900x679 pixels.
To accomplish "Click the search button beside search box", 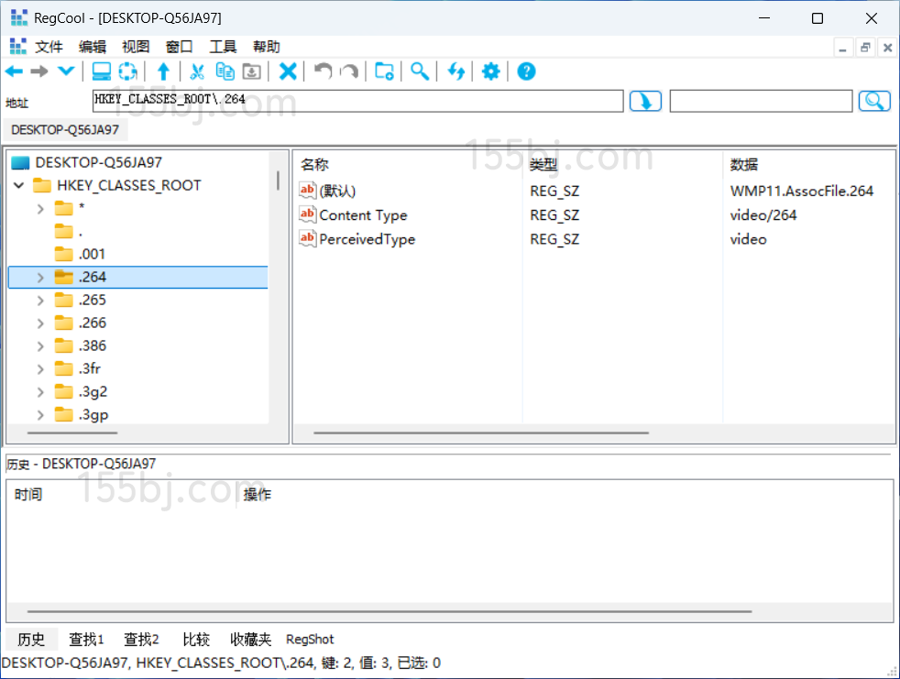I will pyautogui.click(x=874, y=101).
